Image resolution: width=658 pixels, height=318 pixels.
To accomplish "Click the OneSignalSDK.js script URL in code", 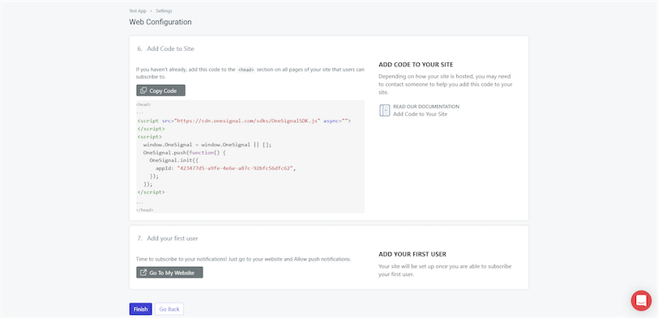I will 246,121.
